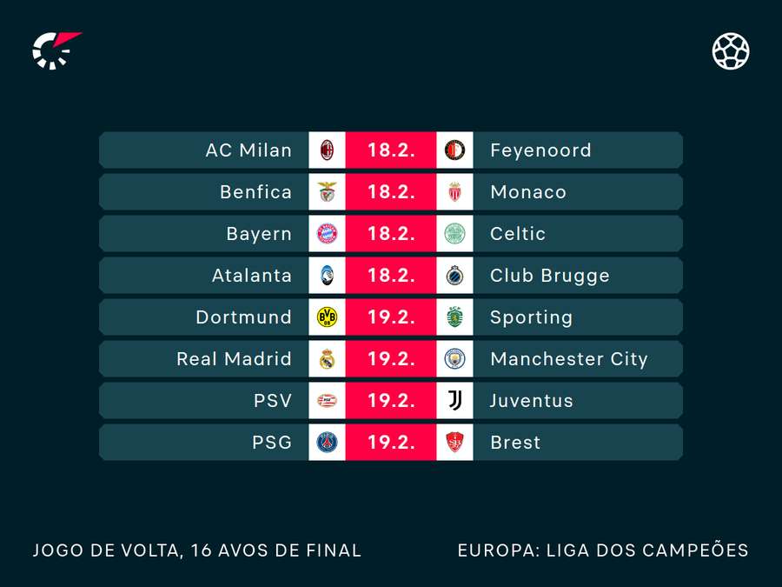Click the Benfica eagle crest
The image size is (782, 587).
click(x=328, y=191)
